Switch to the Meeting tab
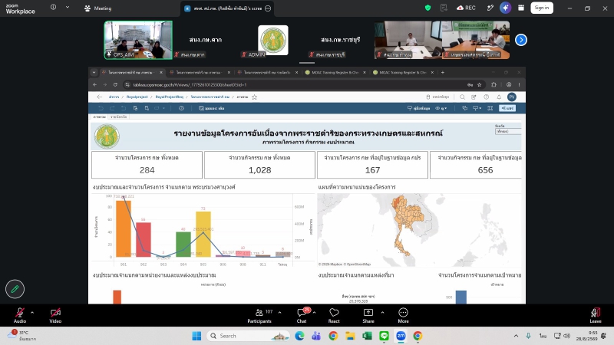Image resolution: width=614 pixels, height=345 pixels. (x=98, y=8)
